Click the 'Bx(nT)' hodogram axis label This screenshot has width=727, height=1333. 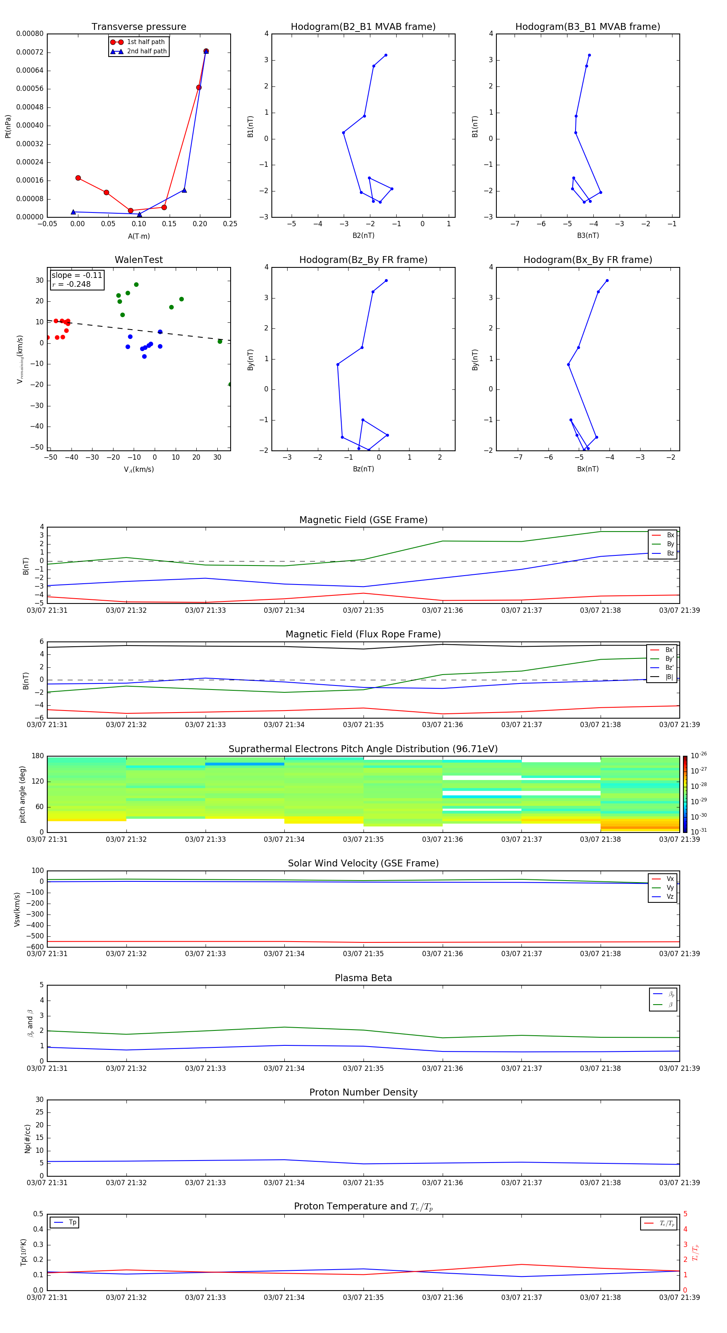[588, 469]
